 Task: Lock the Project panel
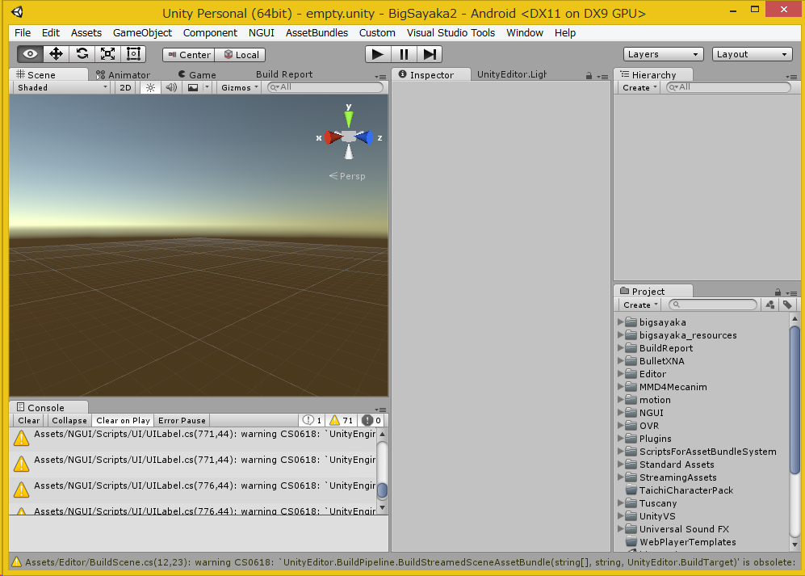(778, 292)
